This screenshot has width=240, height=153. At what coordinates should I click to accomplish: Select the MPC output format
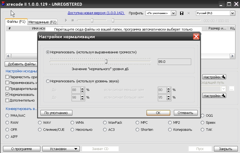tap(137, 122)
